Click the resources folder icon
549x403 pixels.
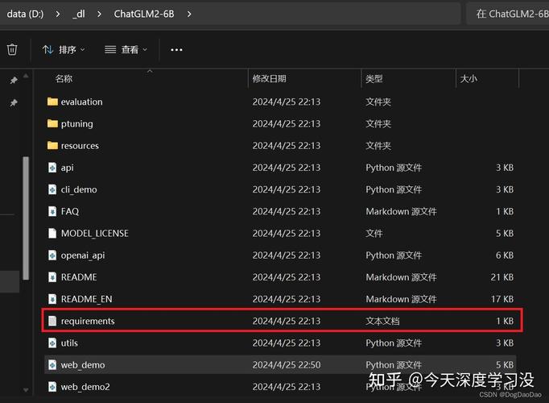point(52,145)
